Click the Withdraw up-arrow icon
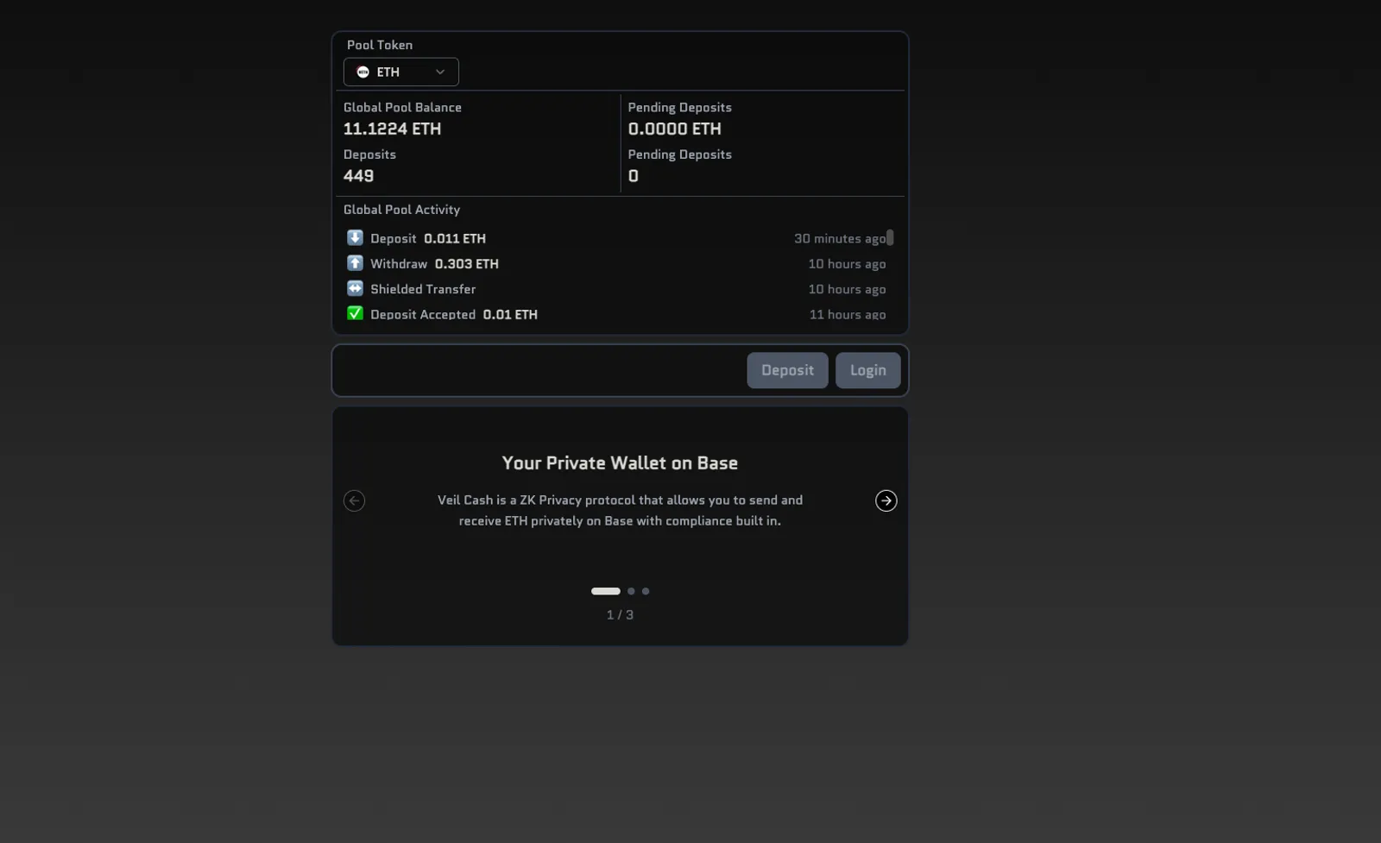Screen dimensions: 1381x843 tap(355, 262)
